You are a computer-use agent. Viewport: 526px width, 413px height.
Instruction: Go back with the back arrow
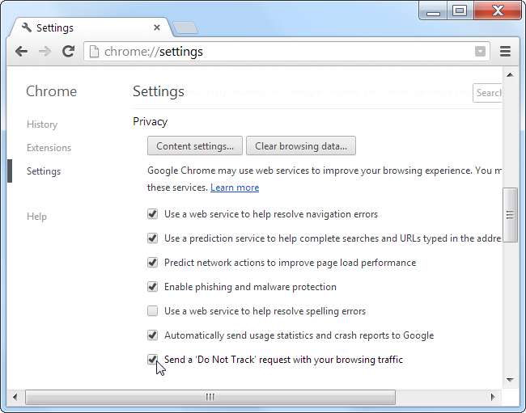pyautogui.click(x=22, y=51)
